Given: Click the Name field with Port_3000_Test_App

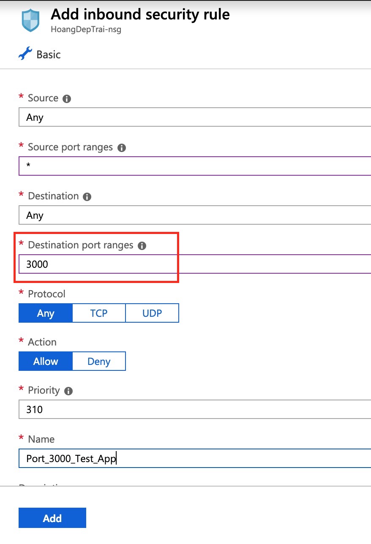Looking at the screenshot, I should tap(194, 459).
